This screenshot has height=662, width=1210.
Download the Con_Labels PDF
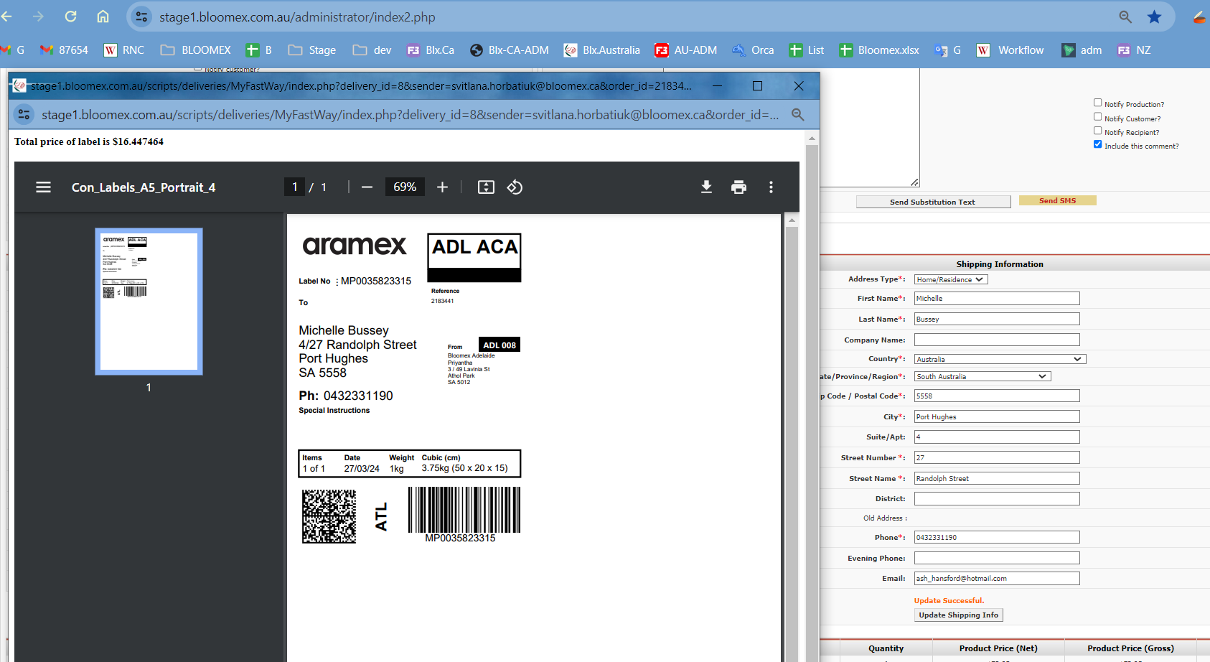pyautogui.click(x=706, y=187)
